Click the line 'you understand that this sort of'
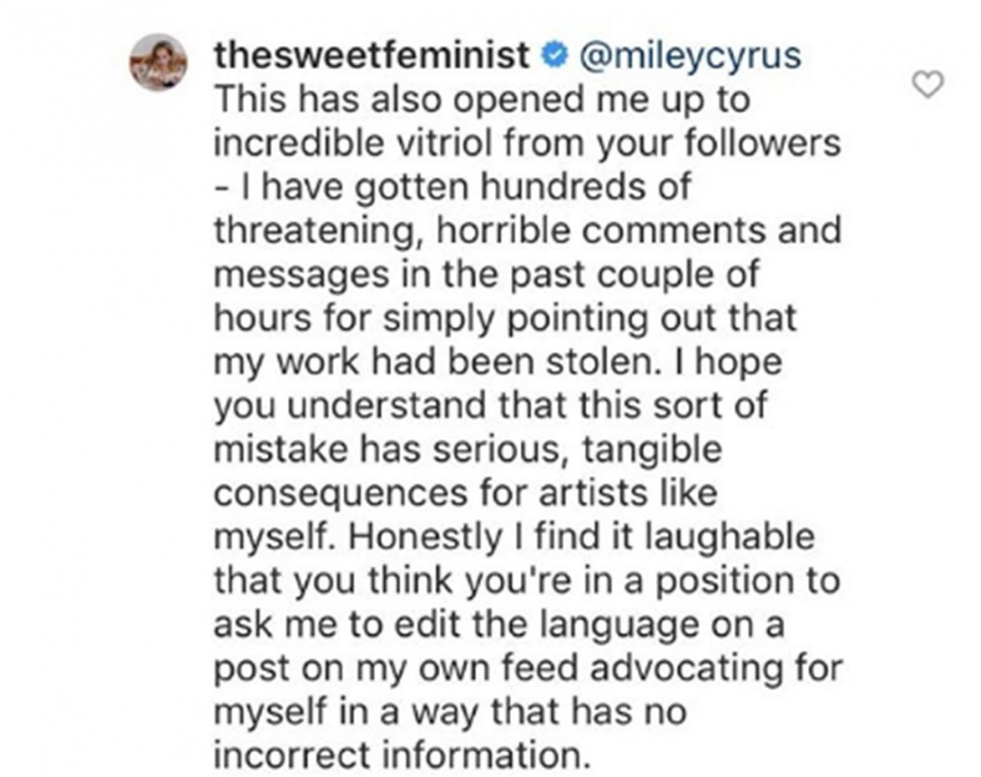 click(x=490, y=405)
